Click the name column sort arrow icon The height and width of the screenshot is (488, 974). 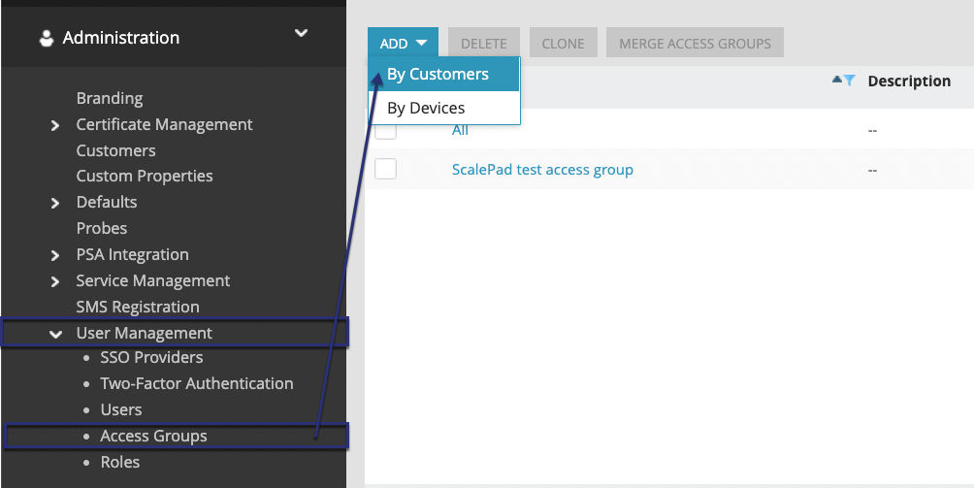click(836, 80)
